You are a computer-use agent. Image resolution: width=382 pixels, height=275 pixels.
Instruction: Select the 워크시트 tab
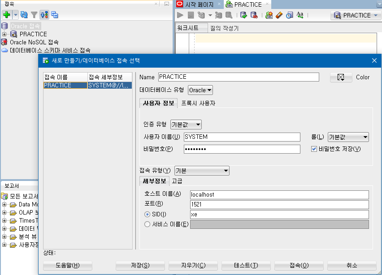191,28
